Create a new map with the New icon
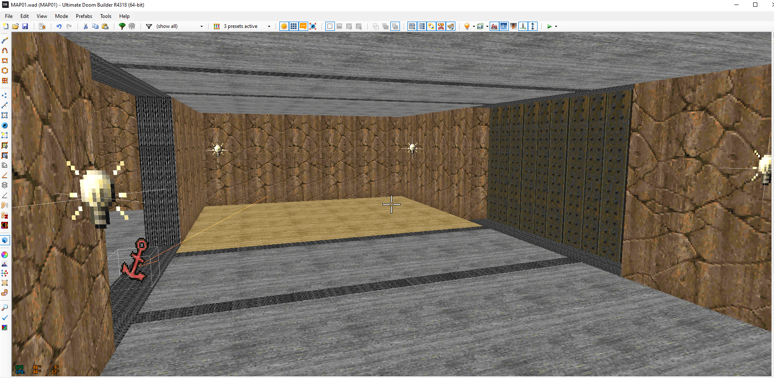The height and width of the screenshot is (378, 774). coord(5,26)
